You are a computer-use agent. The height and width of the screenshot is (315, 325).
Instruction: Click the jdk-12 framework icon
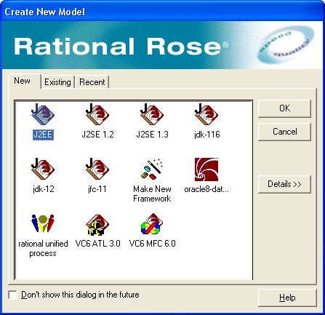pos(43,170)
